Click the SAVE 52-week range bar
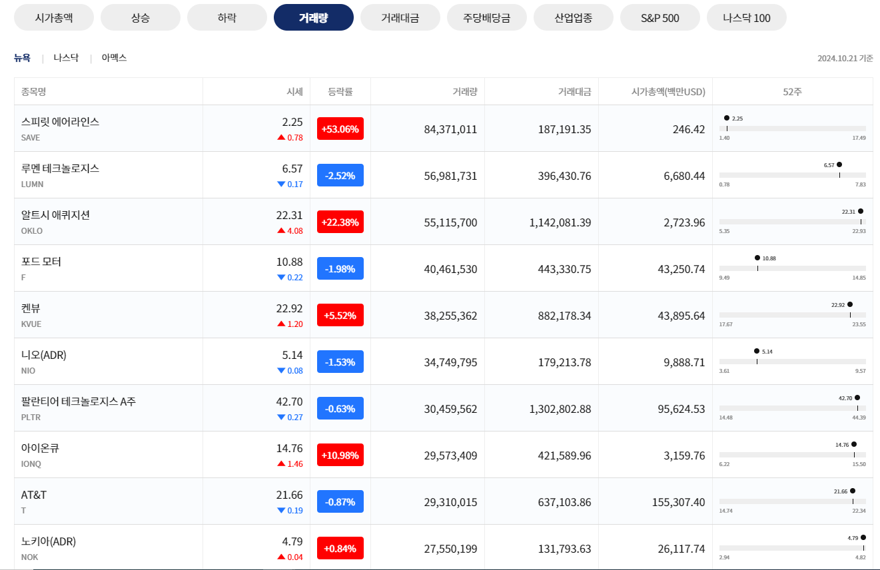The width and height of the screenshot is (880, 570). tap(793, 129)
